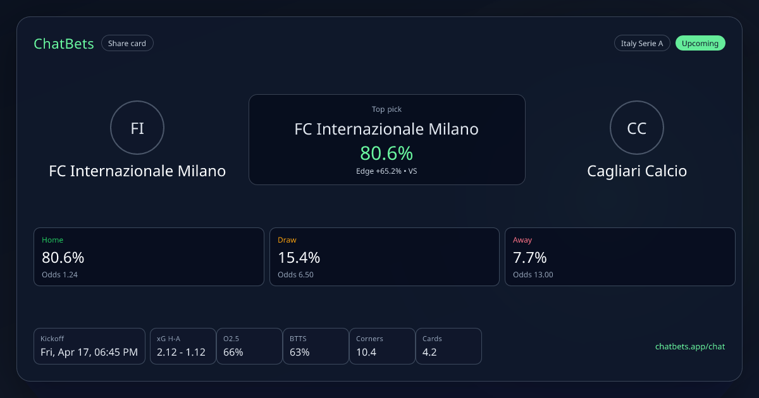Click the Upcoming status badge

(700, 44)
